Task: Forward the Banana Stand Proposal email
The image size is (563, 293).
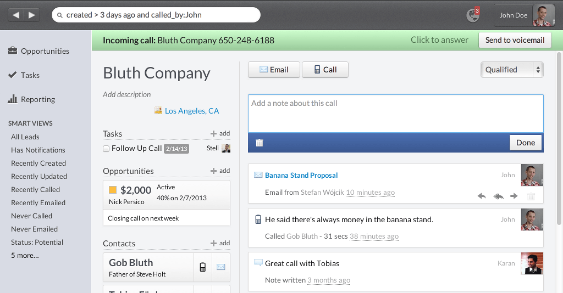Action: click(514, 196)
